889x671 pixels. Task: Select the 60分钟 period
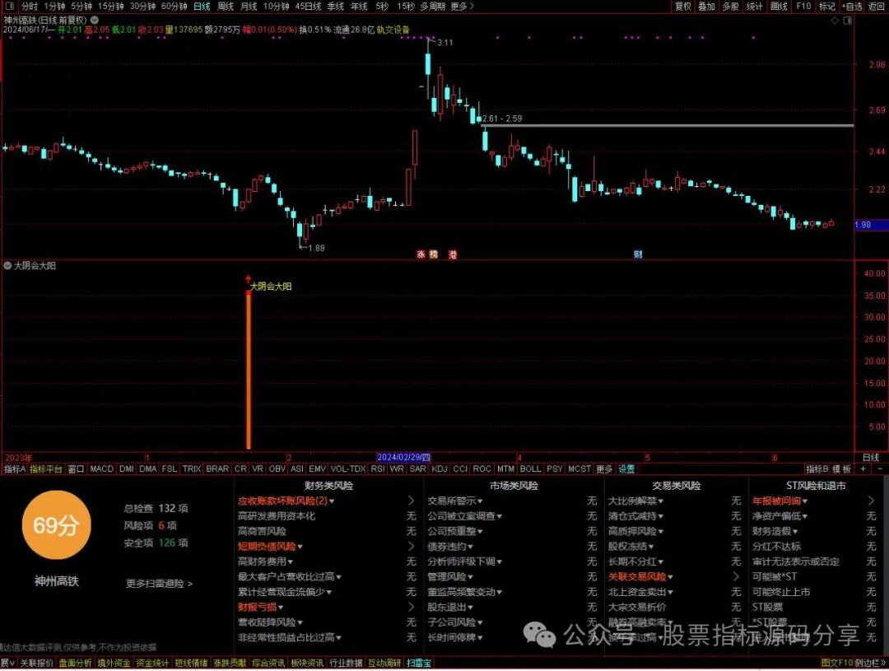(x=174, y=7)
